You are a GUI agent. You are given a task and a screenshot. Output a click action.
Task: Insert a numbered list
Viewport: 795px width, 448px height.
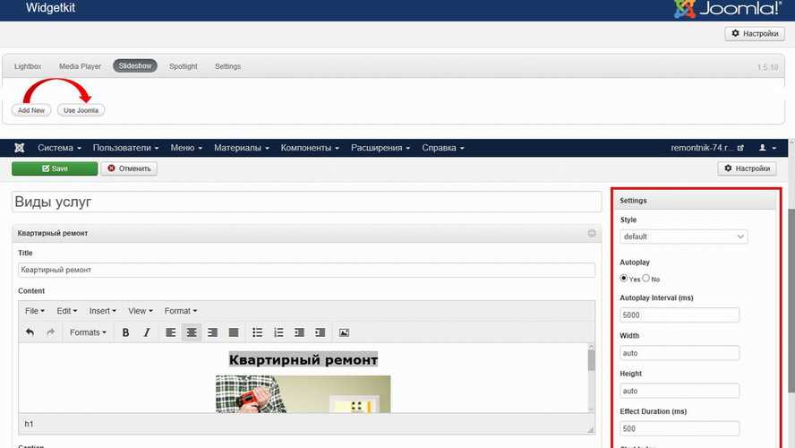pyautogui.click(x=278, y=332)
